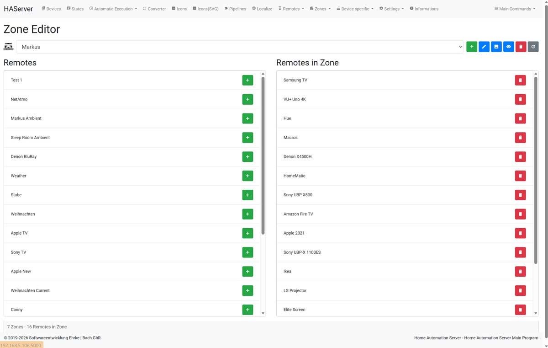The height and width of the screenshot is (348, 548).
Task: Click the Remotes list scroll up arrow
Action: (x=263, y=74)
